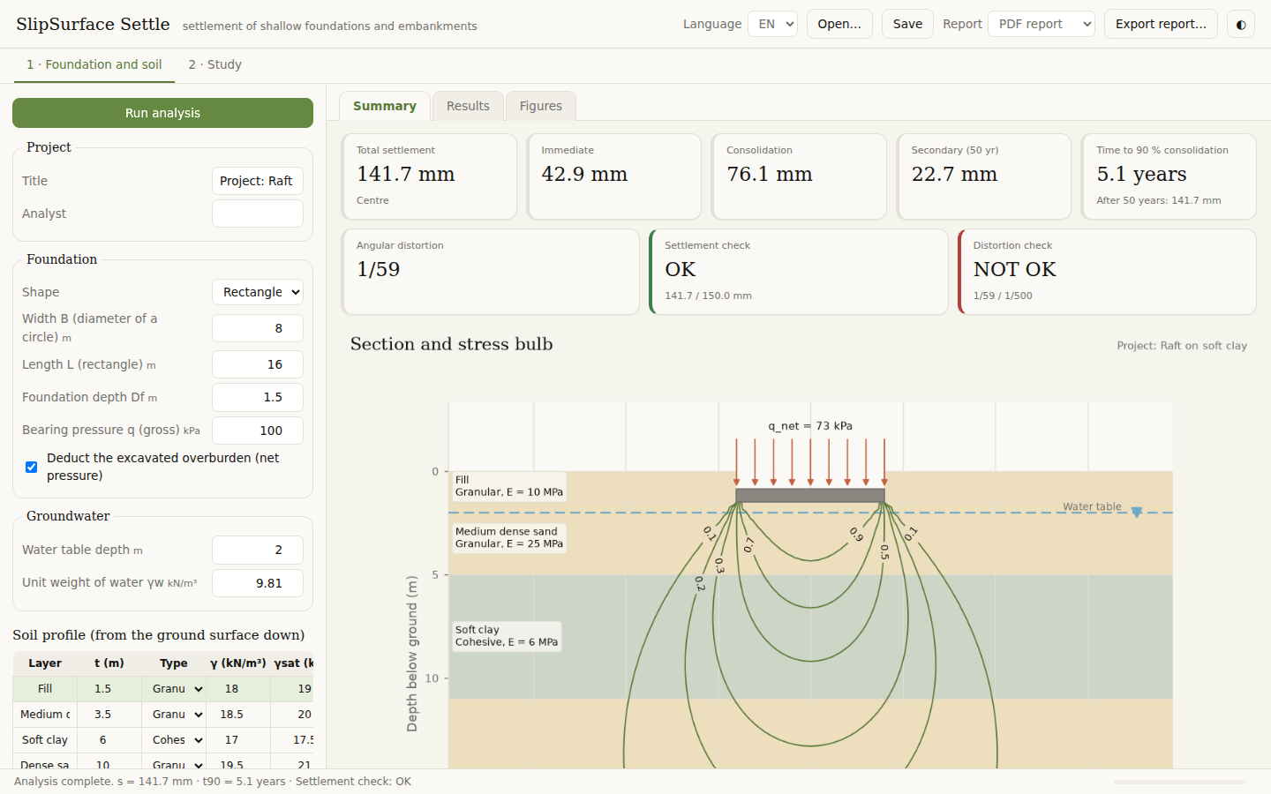Viewport: 1271px width, 794px height.
Task: Select the Figures tab
Action: (x=541, y=106)
